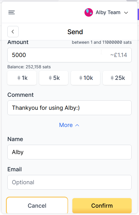Expand the account chevron next to Alby Team
This screenshot has height=215, width=139.
pos(126,13)
